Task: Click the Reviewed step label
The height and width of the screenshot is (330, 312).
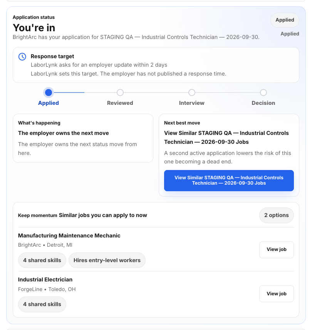Action: tap(120, 103)
